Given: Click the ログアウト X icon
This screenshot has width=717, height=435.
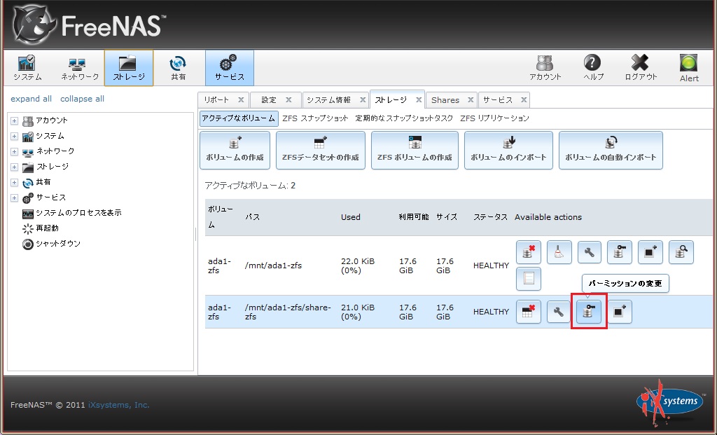Looking at the screenshot, I should click(640, 68).
